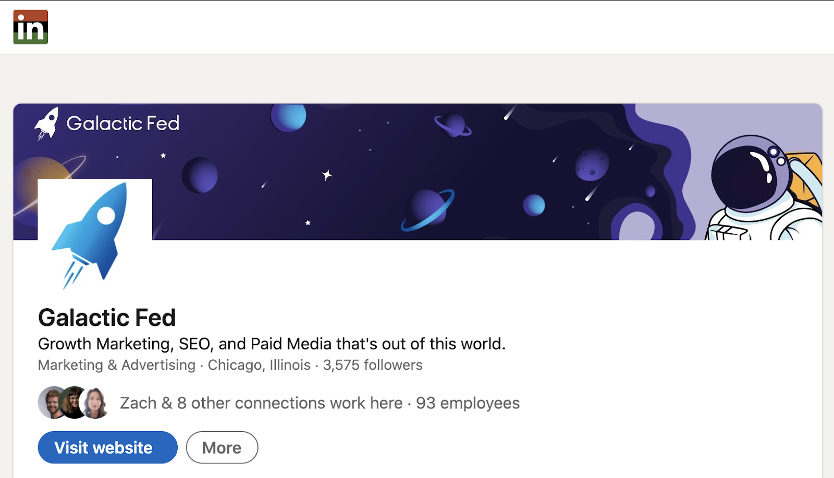Open the '93 employees' link
The image size is (834, 478).
tap(468, 403)
